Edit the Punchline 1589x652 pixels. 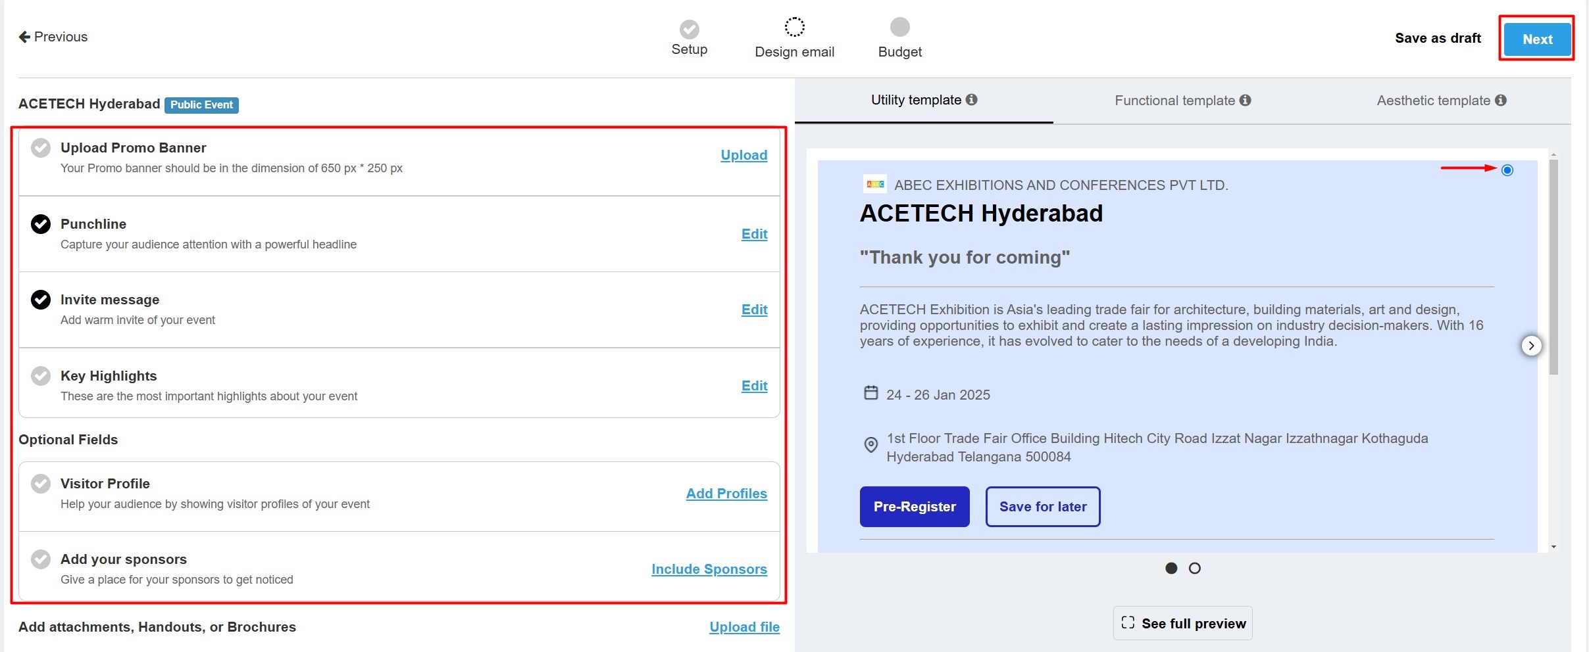click(754, 234)
